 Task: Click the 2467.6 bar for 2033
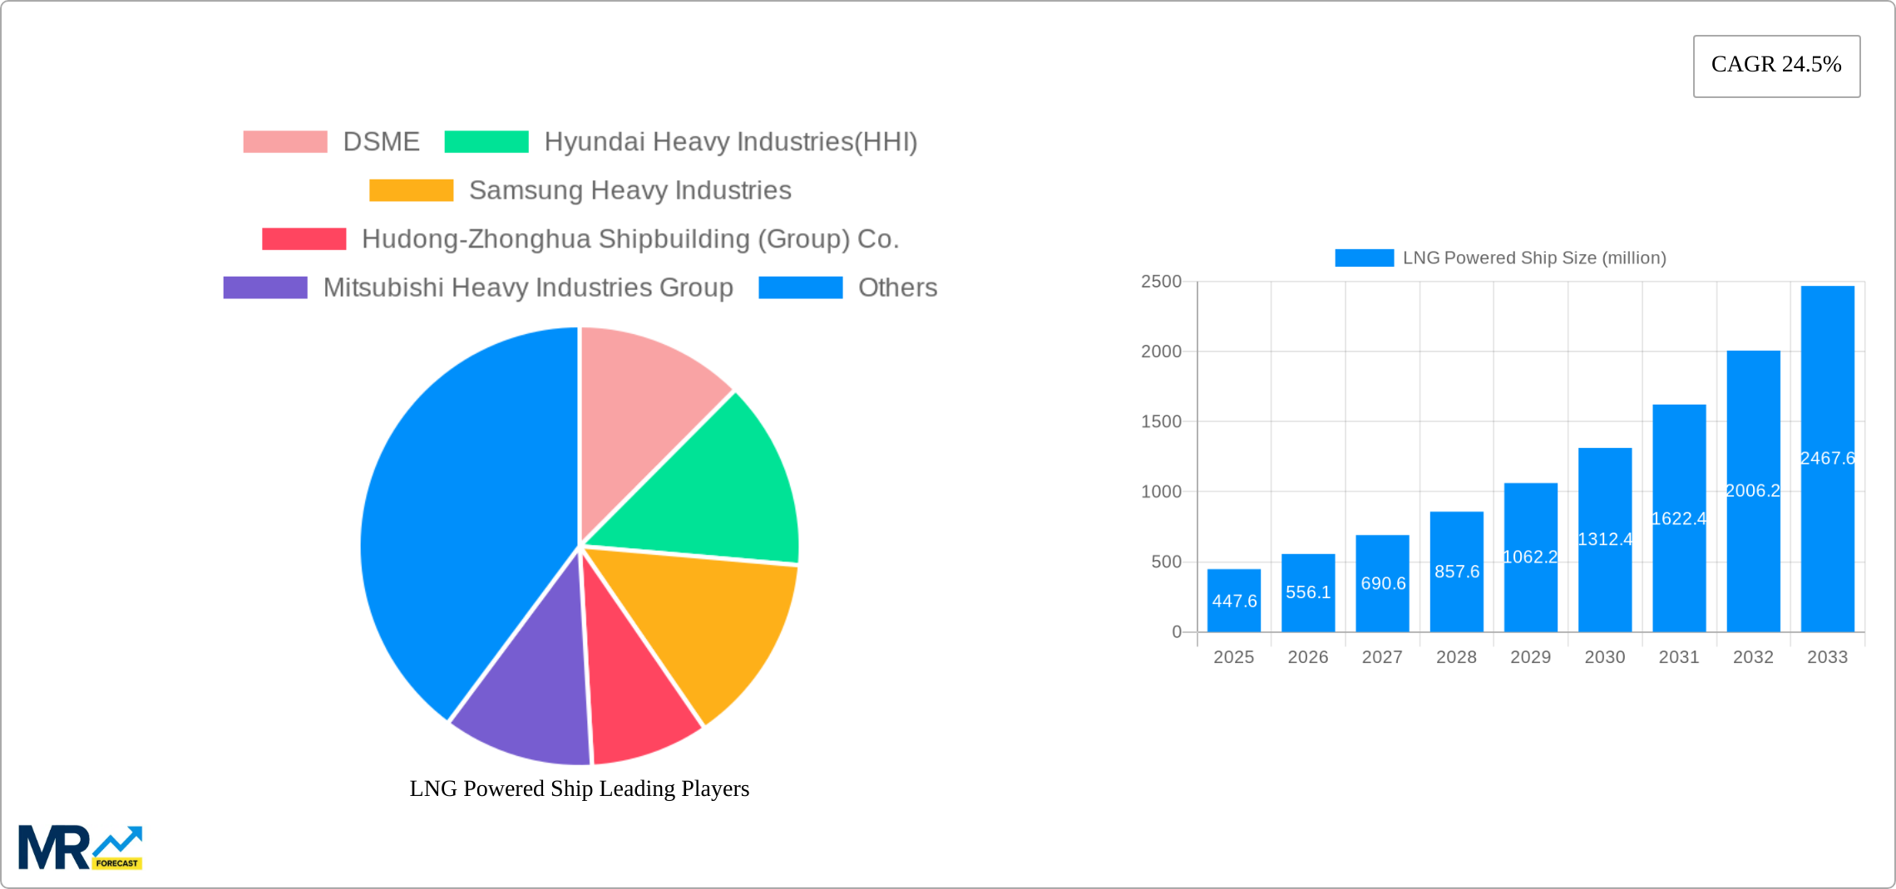[x=1825, y=457]
